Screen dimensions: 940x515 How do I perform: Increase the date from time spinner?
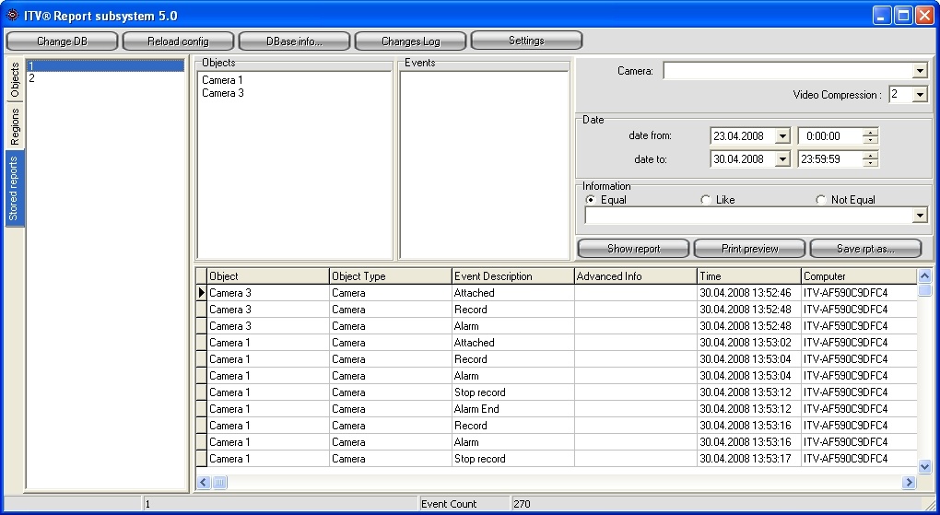pyautogui.click(x=870, y=133)
